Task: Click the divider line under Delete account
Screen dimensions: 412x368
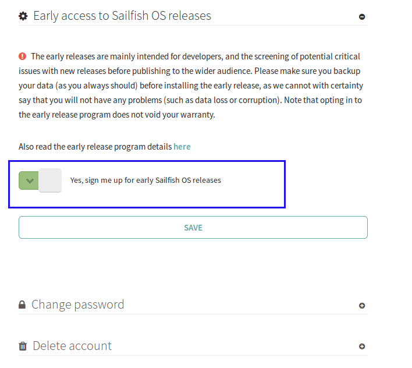Action: click(193, 355)
